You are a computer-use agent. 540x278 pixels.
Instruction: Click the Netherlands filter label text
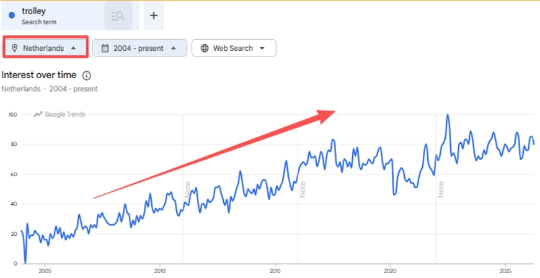tap(43, 48)
